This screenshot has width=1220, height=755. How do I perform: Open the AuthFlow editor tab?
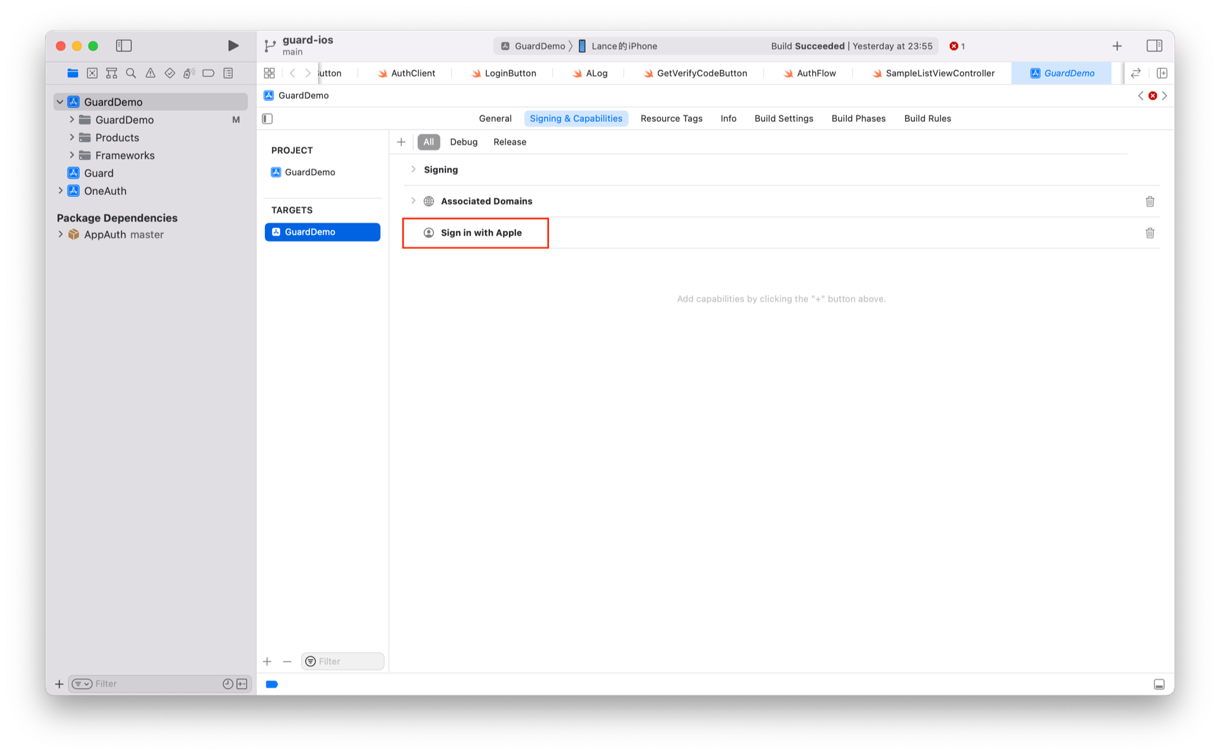tap(815, 73)
